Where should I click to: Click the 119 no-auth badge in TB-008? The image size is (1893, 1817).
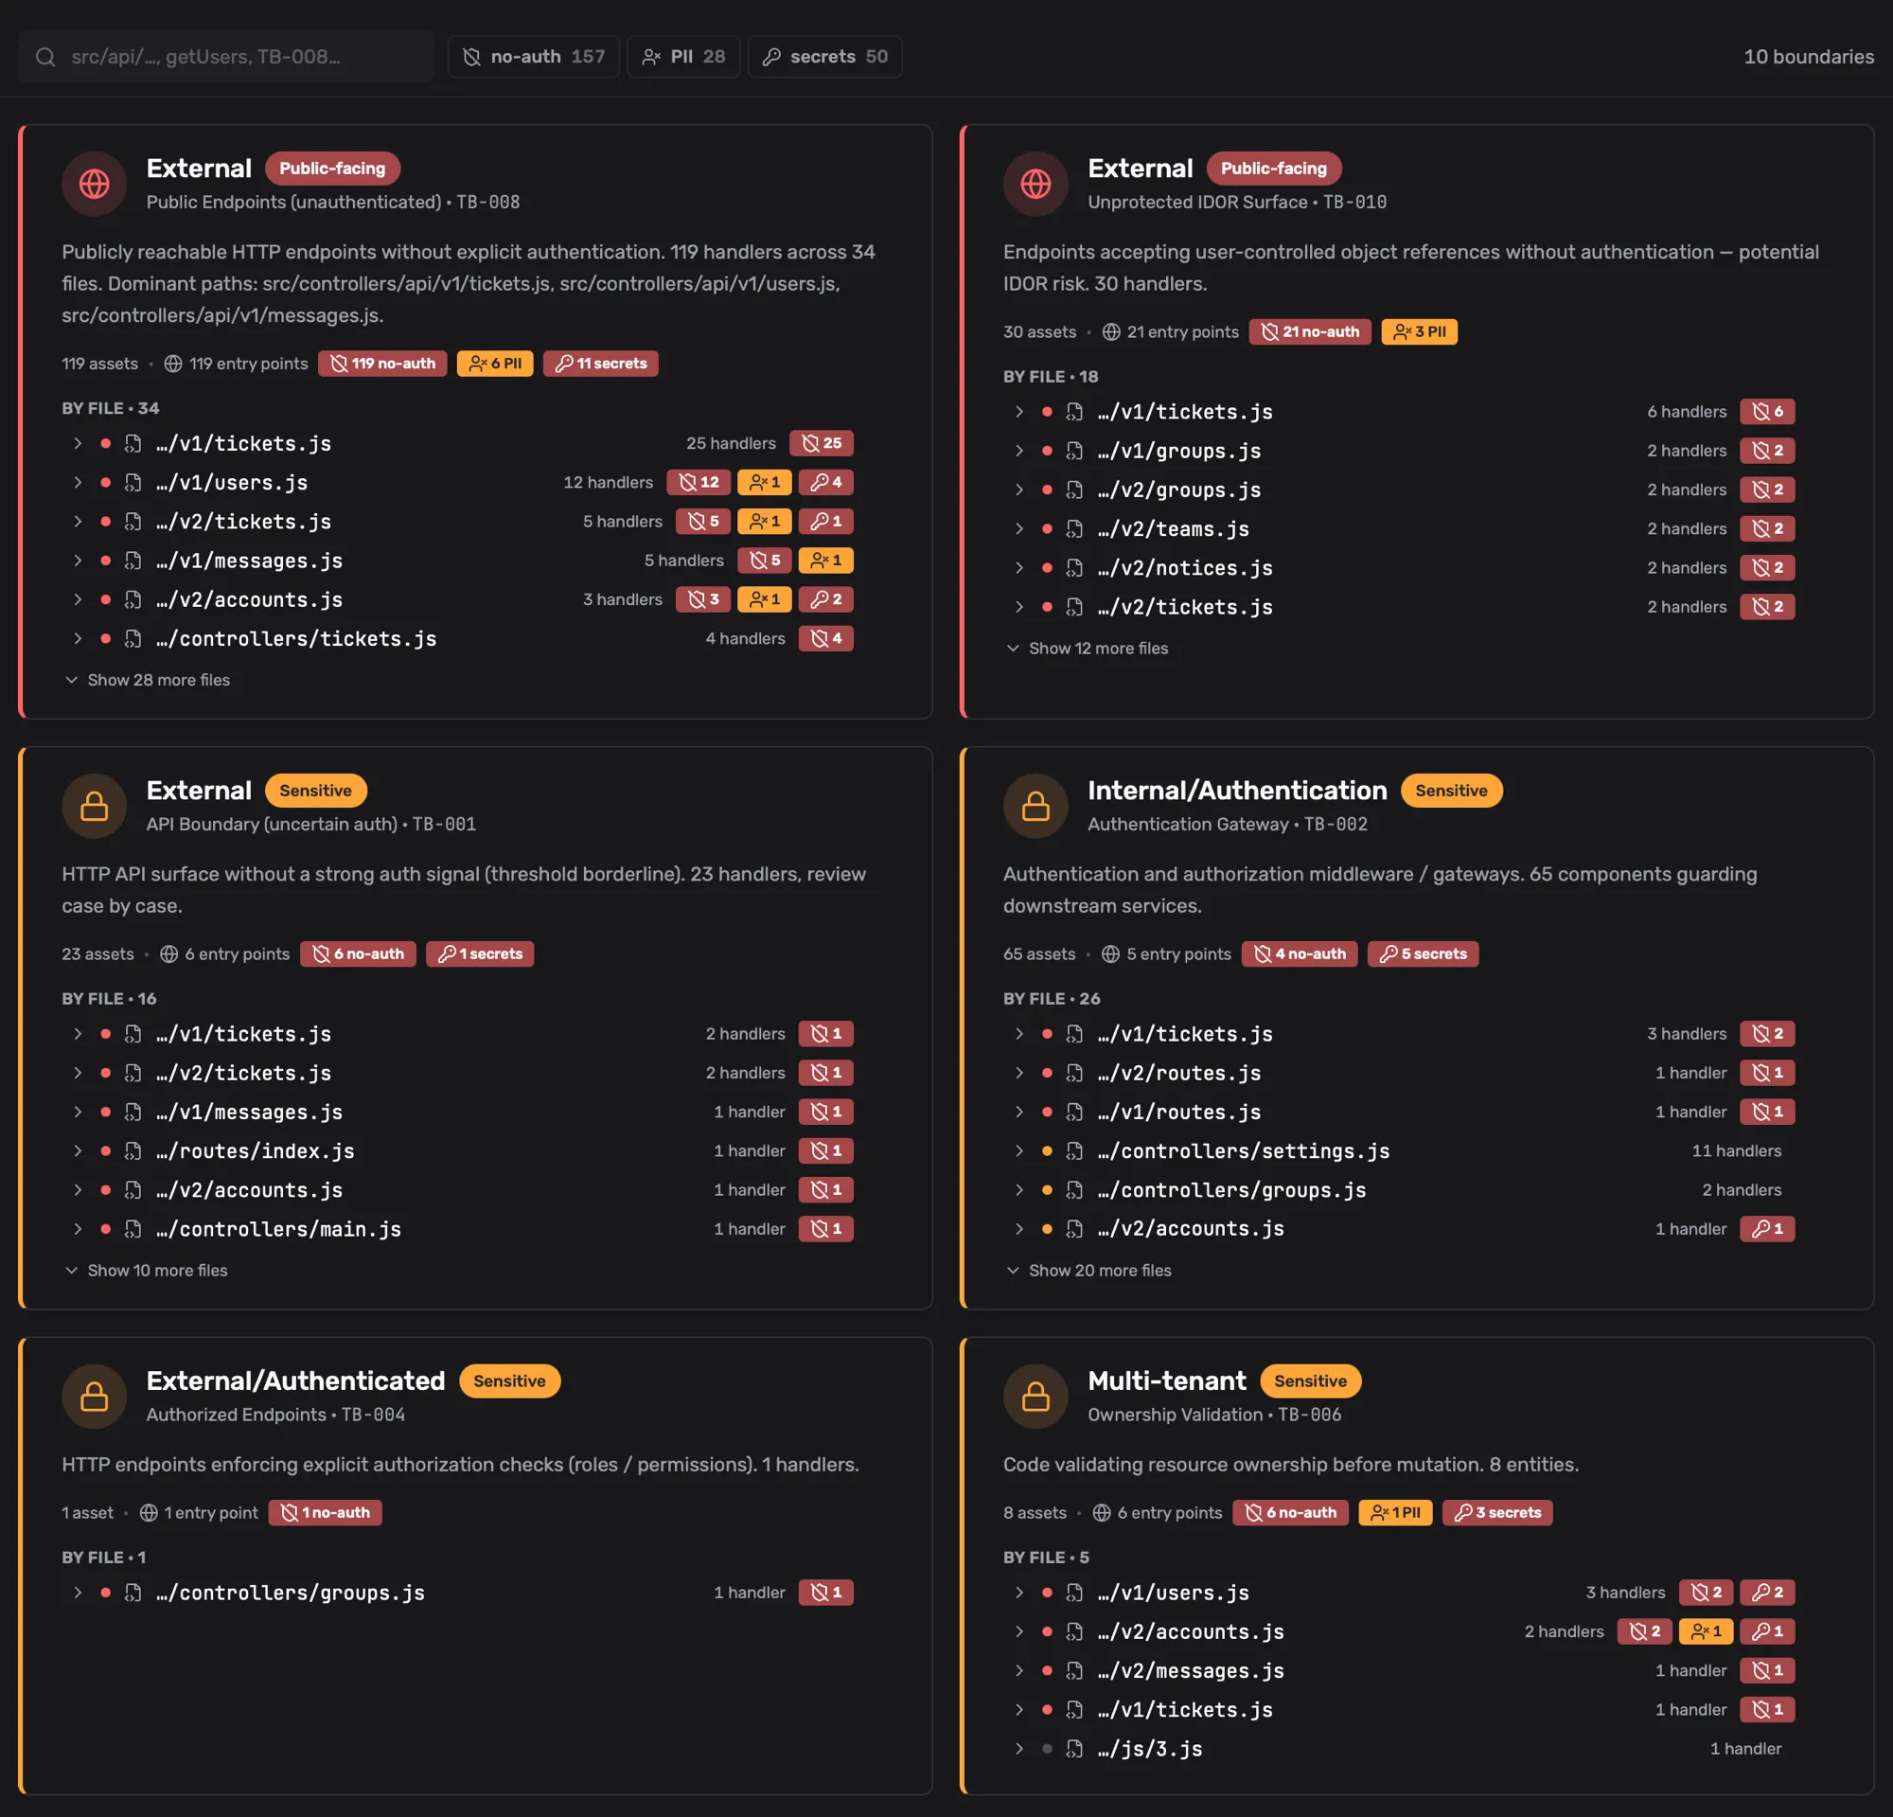(382, 364)
